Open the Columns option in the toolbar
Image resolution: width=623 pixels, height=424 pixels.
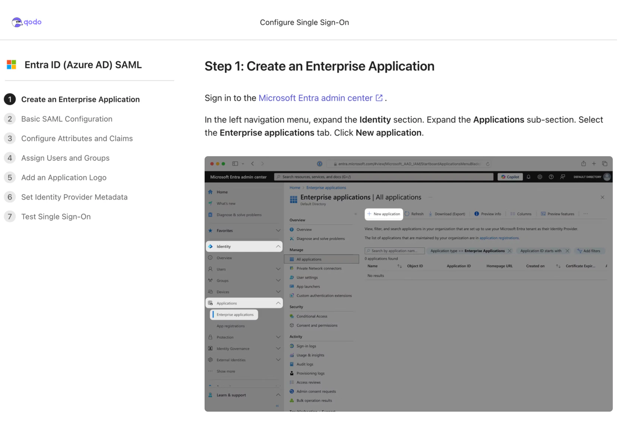(x=521, y=214)
